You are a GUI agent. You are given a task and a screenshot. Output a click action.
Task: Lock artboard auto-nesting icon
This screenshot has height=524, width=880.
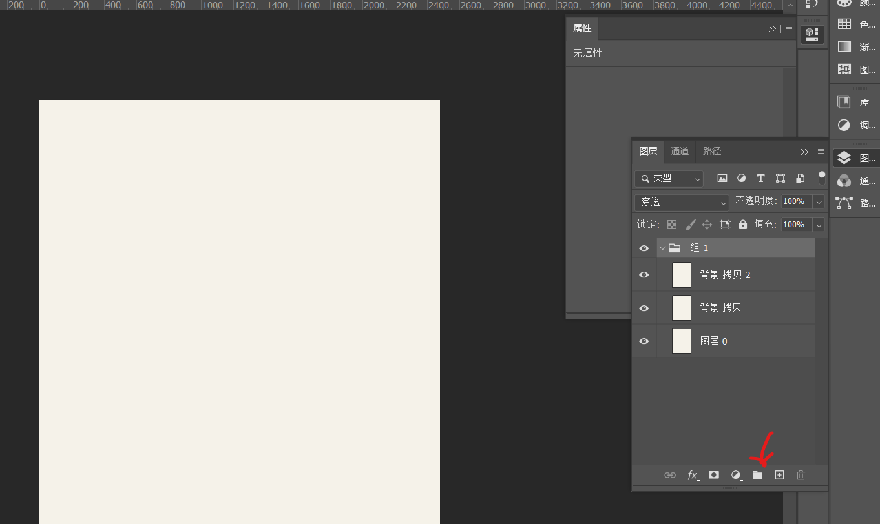coord(725,225)
